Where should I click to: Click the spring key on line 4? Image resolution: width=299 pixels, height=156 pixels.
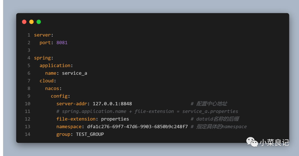[x=42, y=58]
